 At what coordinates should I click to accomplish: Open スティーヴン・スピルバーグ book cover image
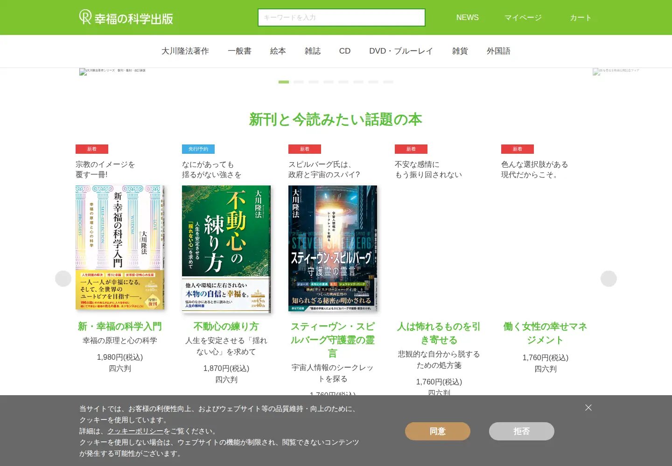[x=333, y=248]
